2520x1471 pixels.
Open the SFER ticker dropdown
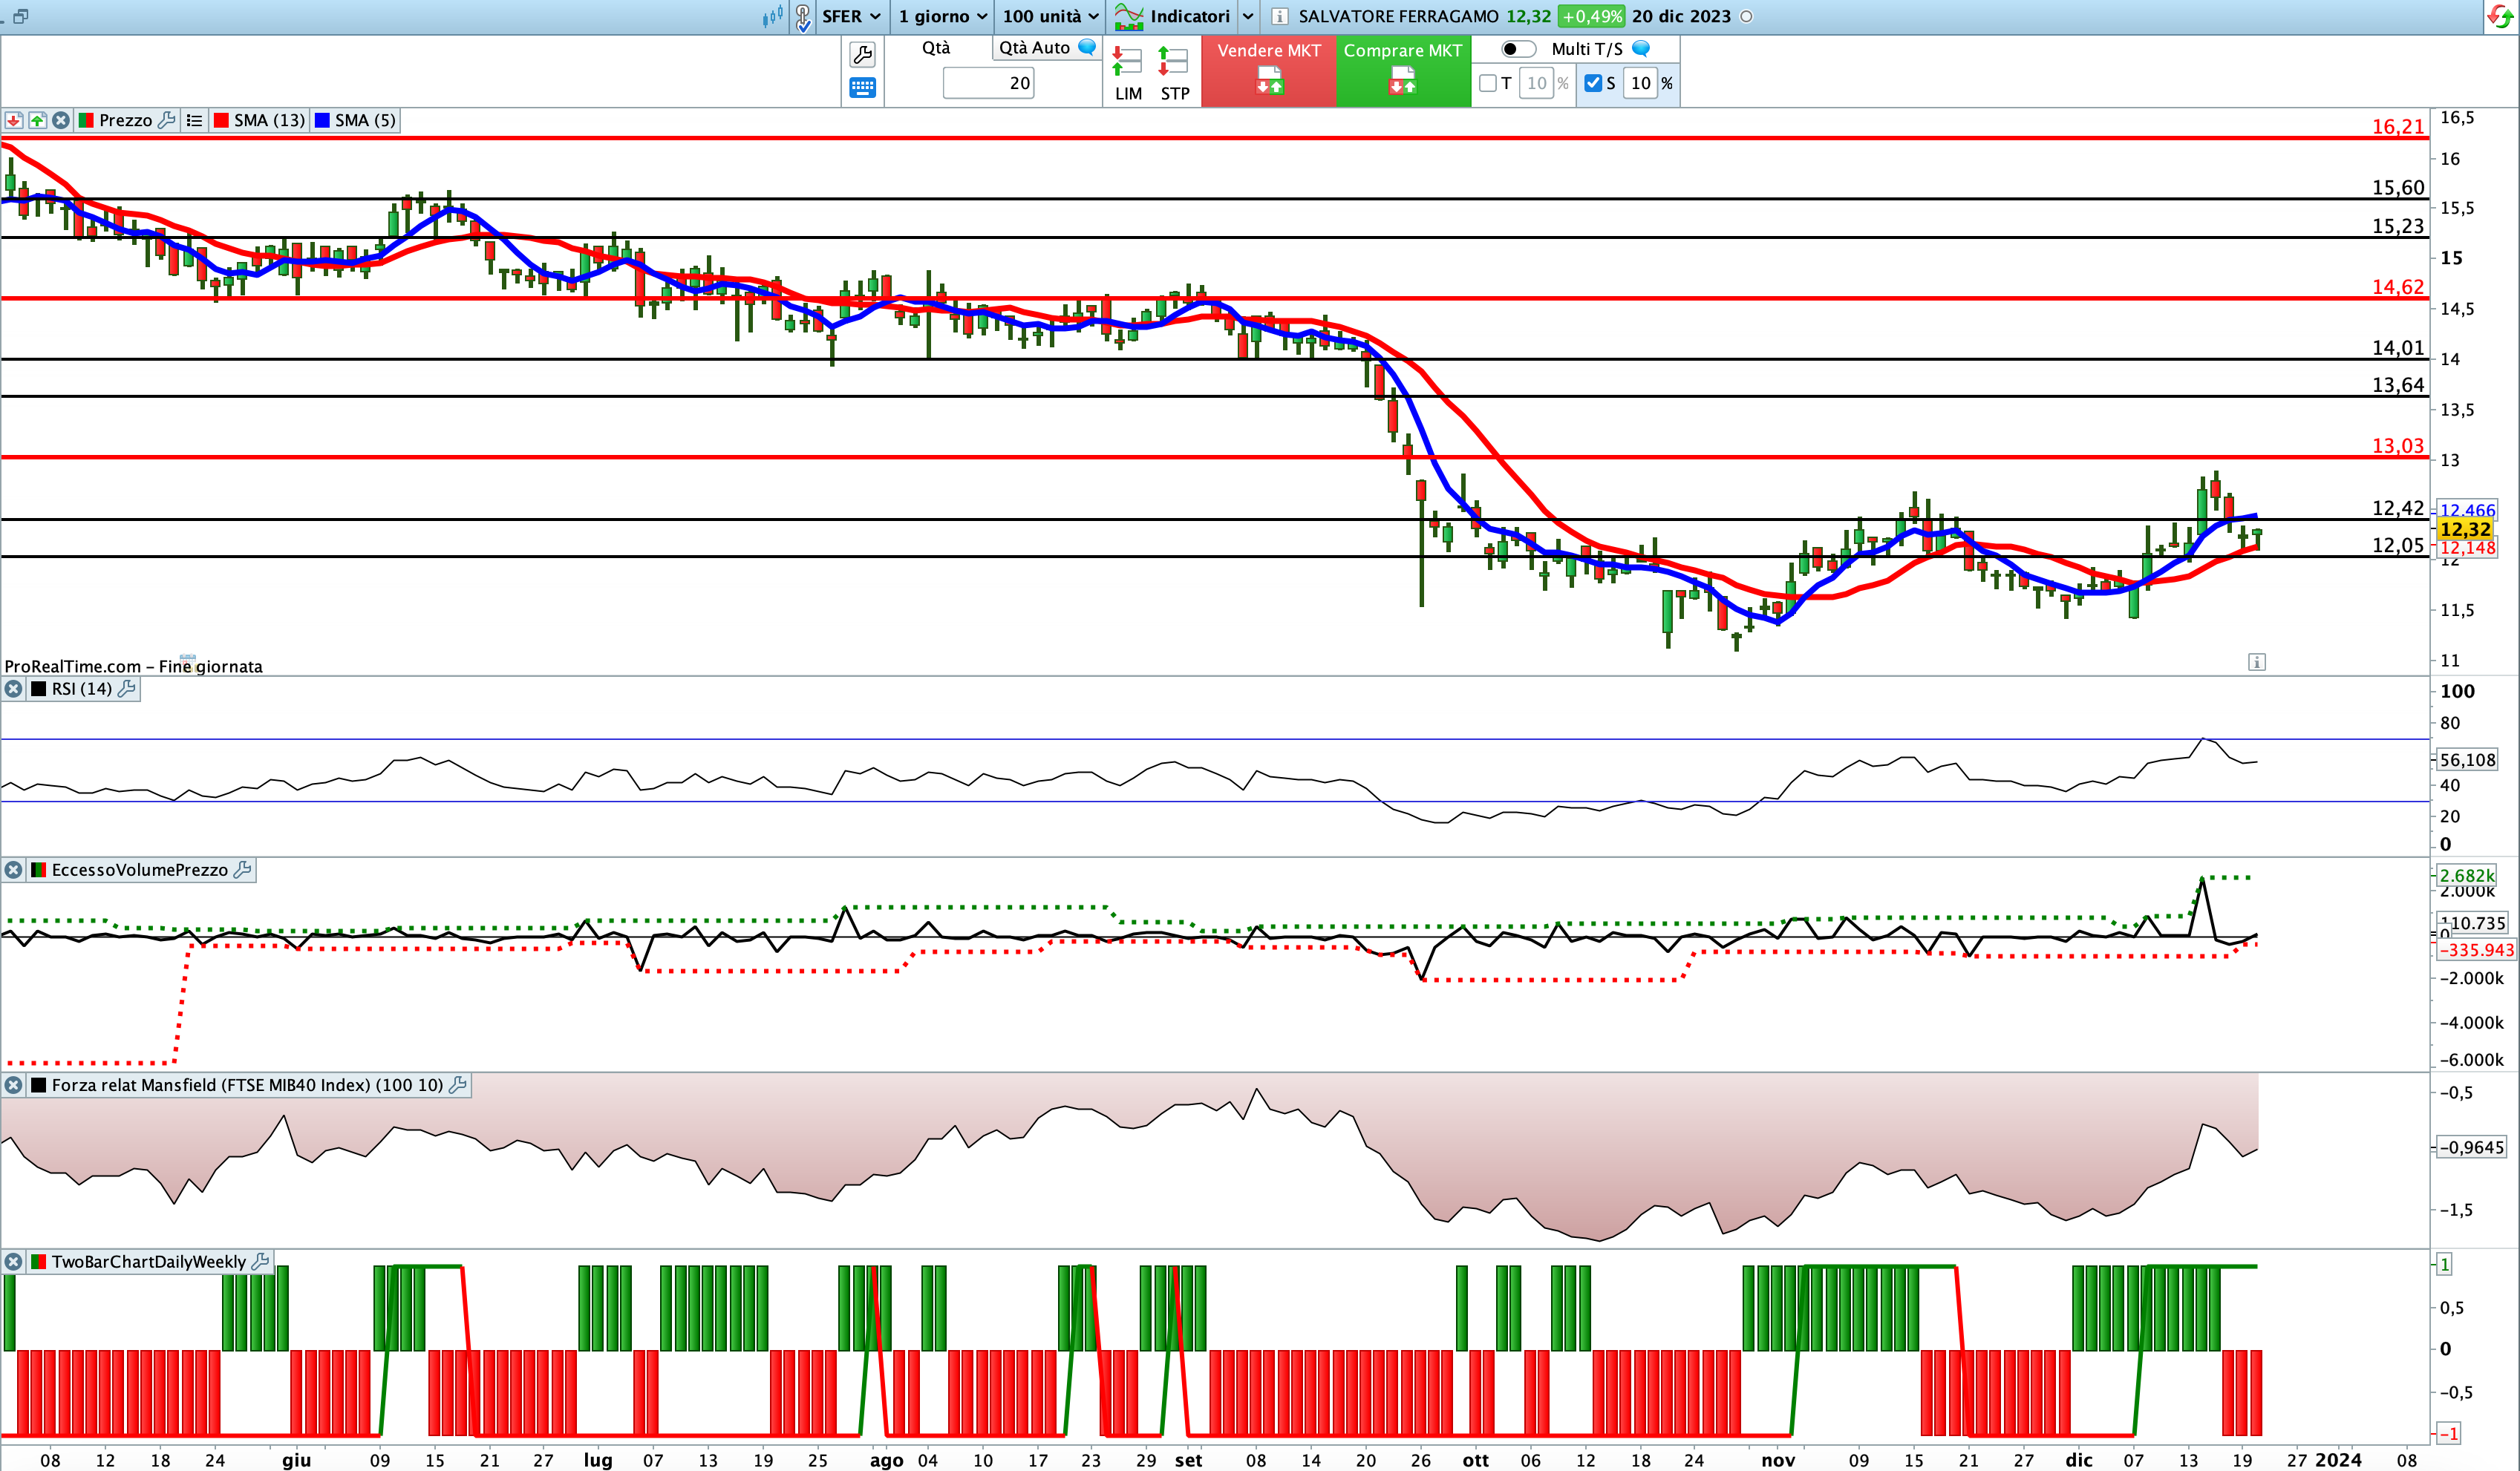851,16
